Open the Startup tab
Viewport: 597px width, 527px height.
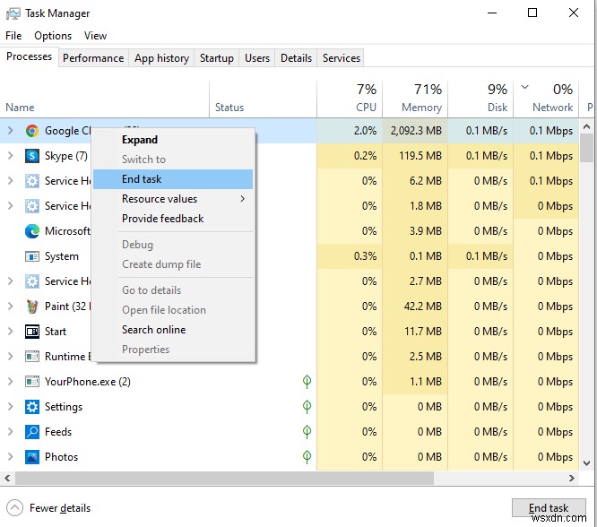(217, 58)
